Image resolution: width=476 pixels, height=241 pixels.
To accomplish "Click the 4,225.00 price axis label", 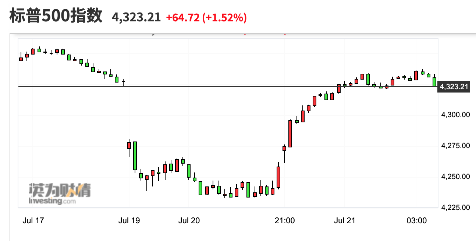I will [x=456, y=207].
